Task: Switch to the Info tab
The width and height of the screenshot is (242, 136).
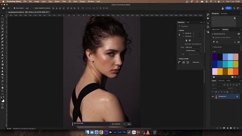Action: coord(188,22)
